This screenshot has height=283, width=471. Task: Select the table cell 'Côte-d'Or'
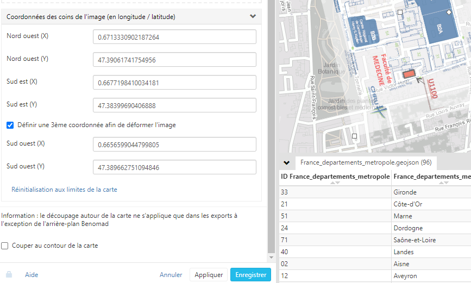click(x=431, y=204)
